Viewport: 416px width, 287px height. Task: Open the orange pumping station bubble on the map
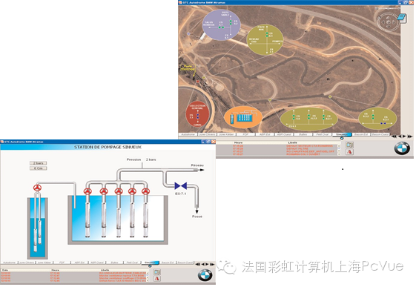[243, 117]
